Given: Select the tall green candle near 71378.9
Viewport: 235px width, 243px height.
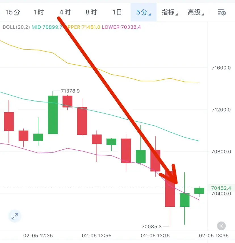Looking at the screenshot, I should click(53, 115).
